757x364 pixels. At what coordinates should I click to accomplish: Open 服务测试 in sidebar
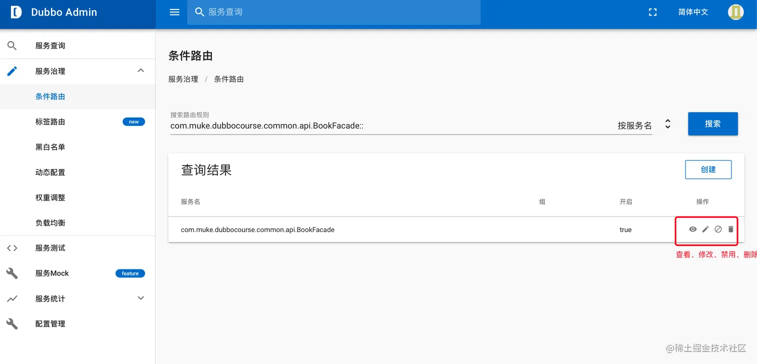tap(78, 248)
